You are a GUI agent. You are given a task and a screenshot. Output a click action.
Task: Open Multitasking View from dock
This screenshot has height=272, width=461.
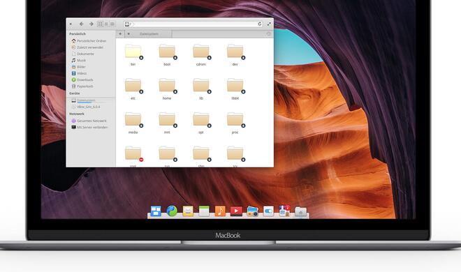(156, 211)
